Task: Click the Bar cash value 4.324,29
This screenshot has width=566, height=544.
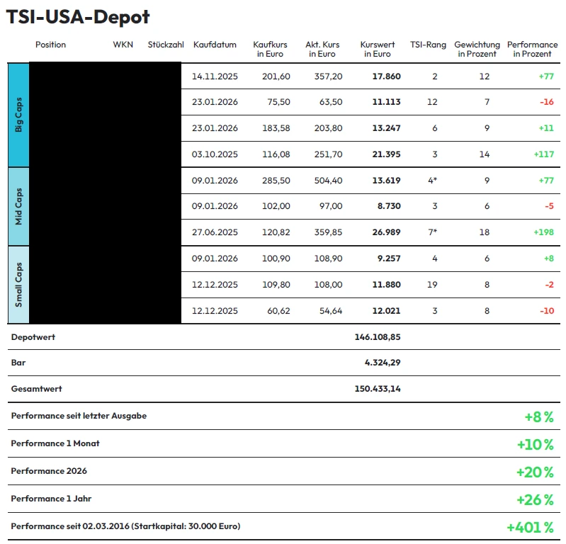Action: pos(382,363)
